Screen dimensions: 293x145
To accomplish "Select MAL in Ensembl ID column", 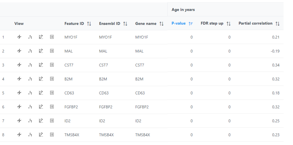I will (103, 51).
